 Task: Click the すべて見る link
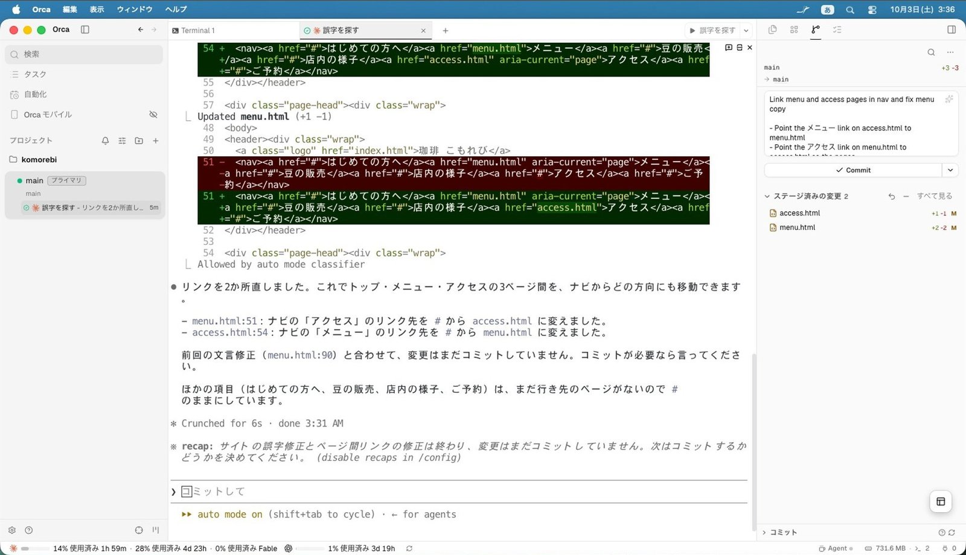[935, 196]
